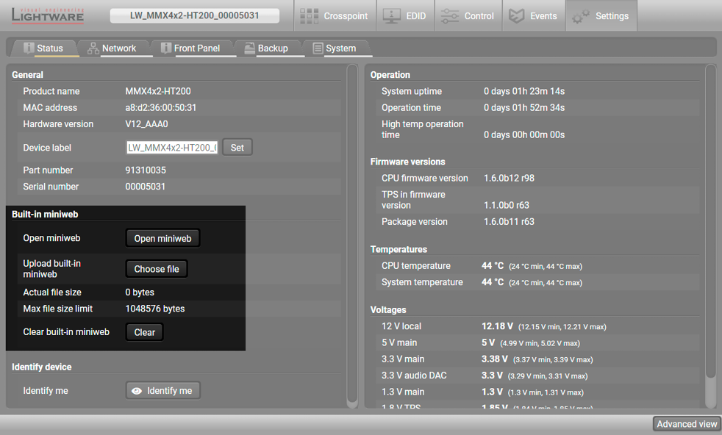Click the actual file size 0 bytes
This screenshot has width=722, height=435.
(x=140, y=292)
